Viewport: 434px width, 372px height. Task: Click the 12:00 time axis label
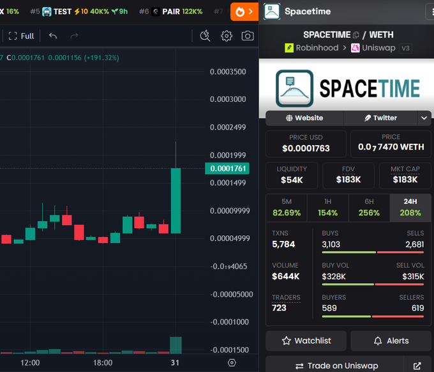30,363
